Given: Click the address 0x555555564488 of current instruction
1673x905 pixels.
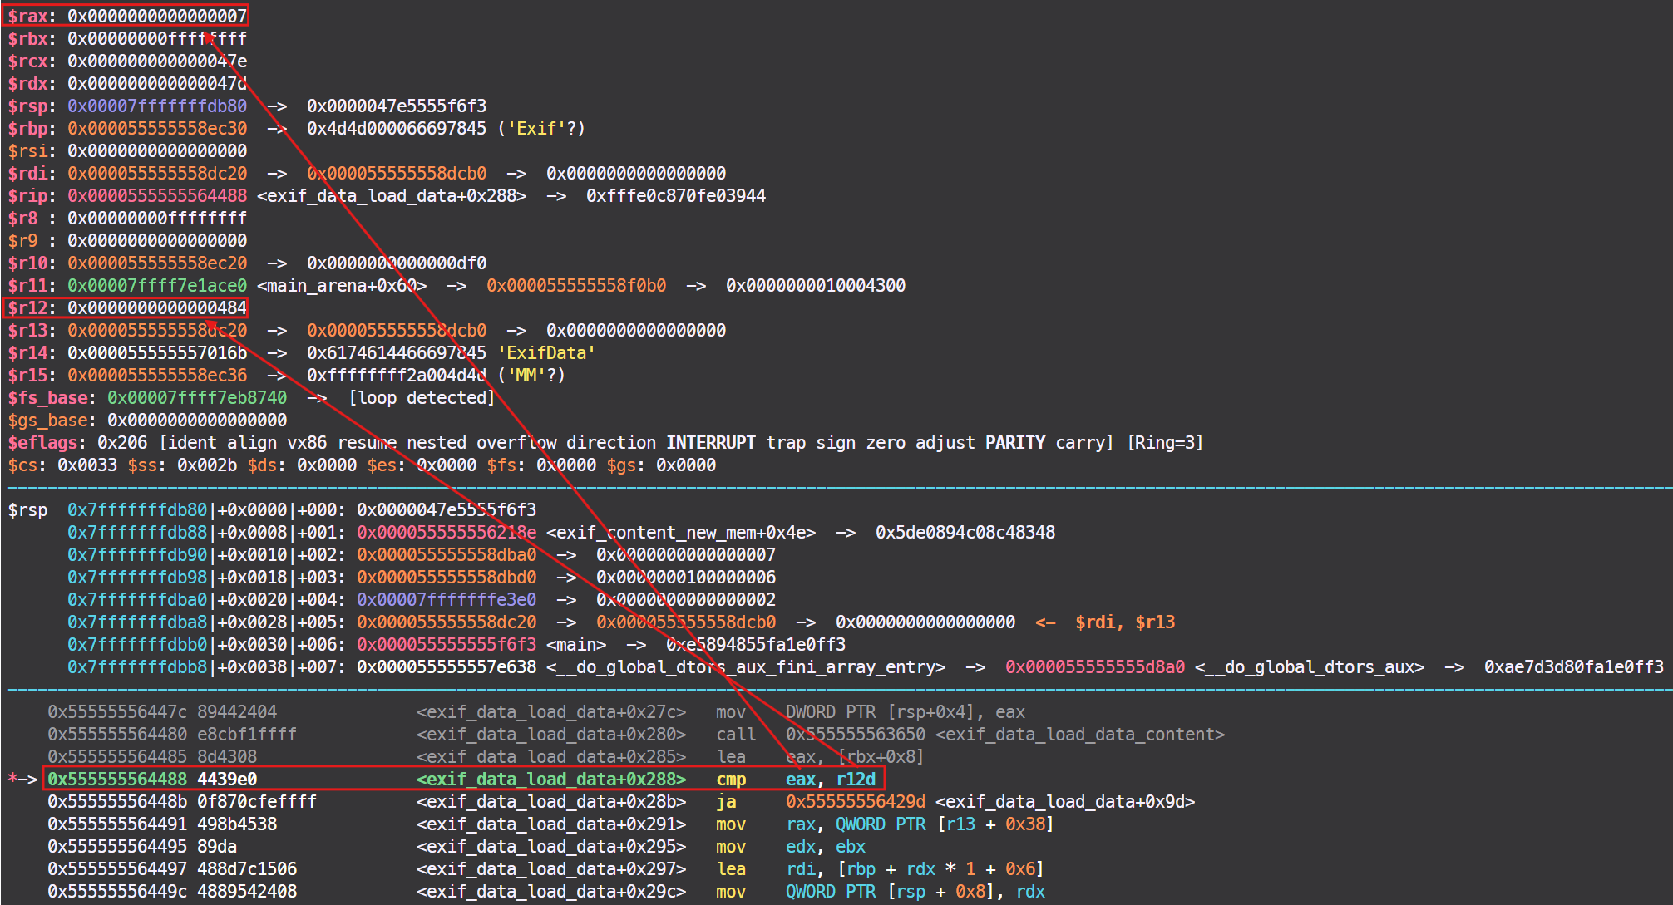Looking at the screenshot, I should (116, 779).
